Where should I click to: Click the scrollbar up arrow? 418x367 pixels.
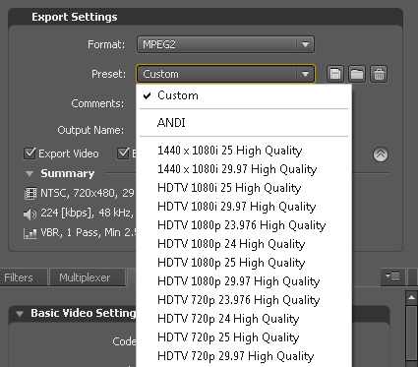(411, 297)
